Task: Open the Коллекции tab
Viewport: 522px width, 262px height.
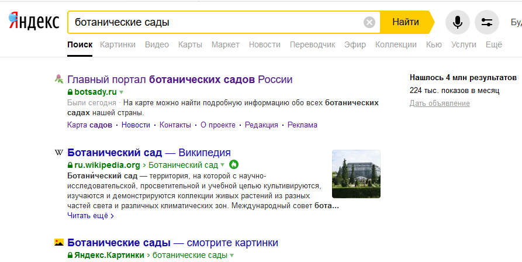Action: (x=396, y=44)
